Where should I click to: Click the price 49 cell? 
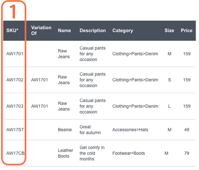pyautogui.click(x=186, y=130)
